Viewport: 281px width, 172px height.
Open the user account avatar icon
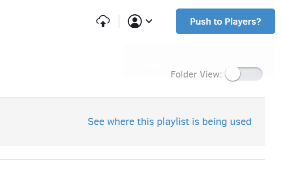coord(135,21)
